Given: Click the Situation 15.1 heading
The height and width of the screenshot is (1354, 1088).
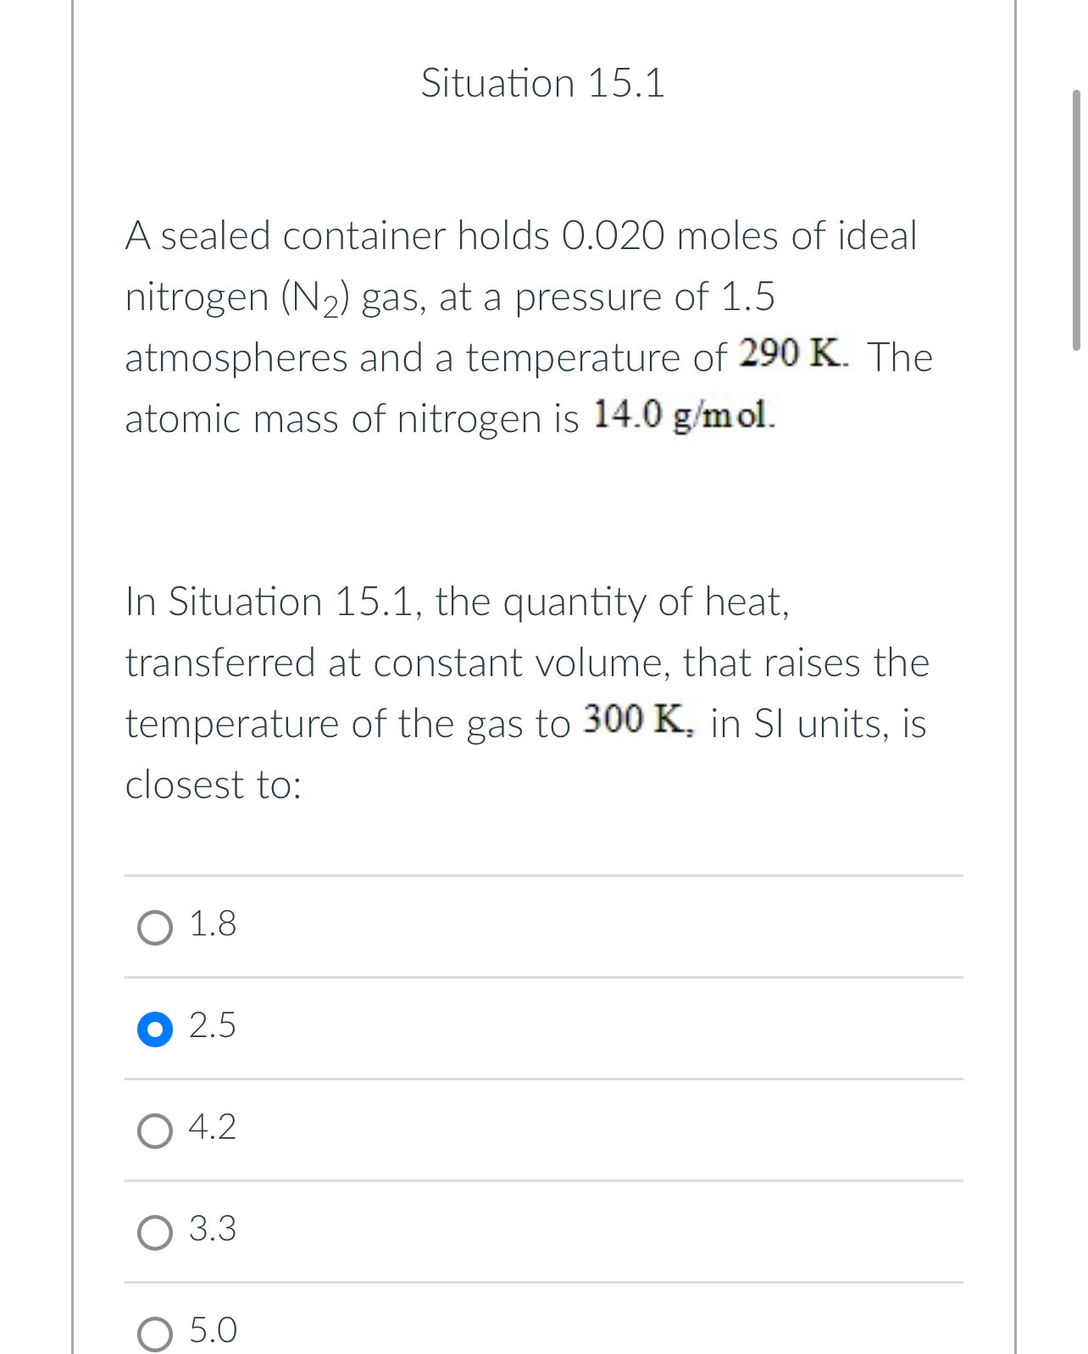Looking at the screenshot, I should coord(543,83).
